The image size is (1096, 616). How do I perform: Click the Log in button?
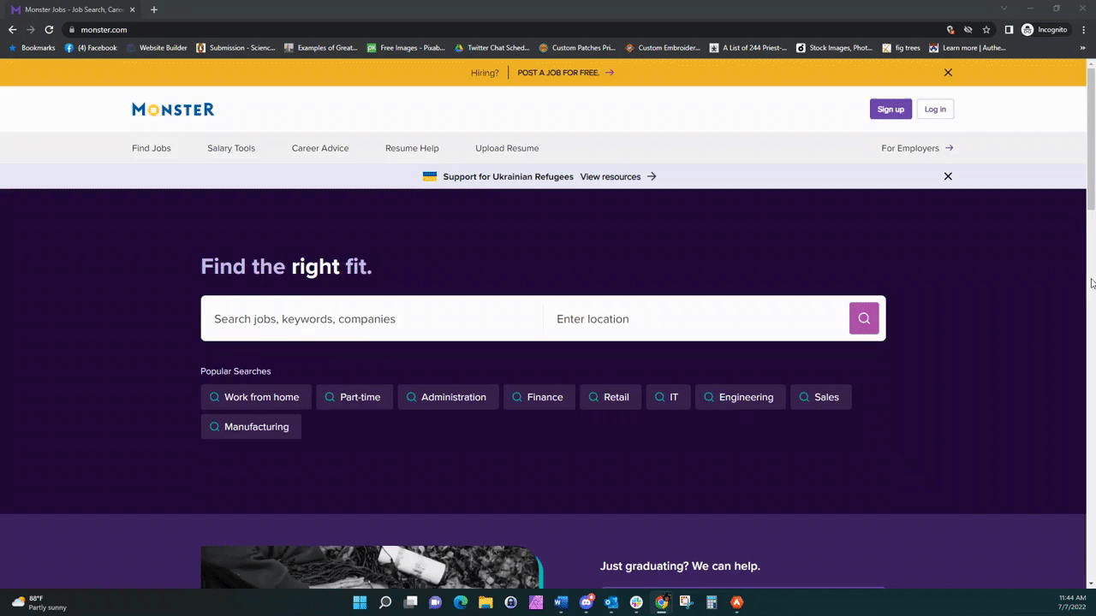click(935, 109)
